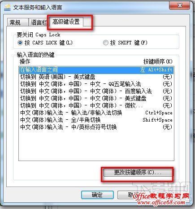Click empty area of hotkey list
This screenshot has height=209, width=195.
[96, 146]
